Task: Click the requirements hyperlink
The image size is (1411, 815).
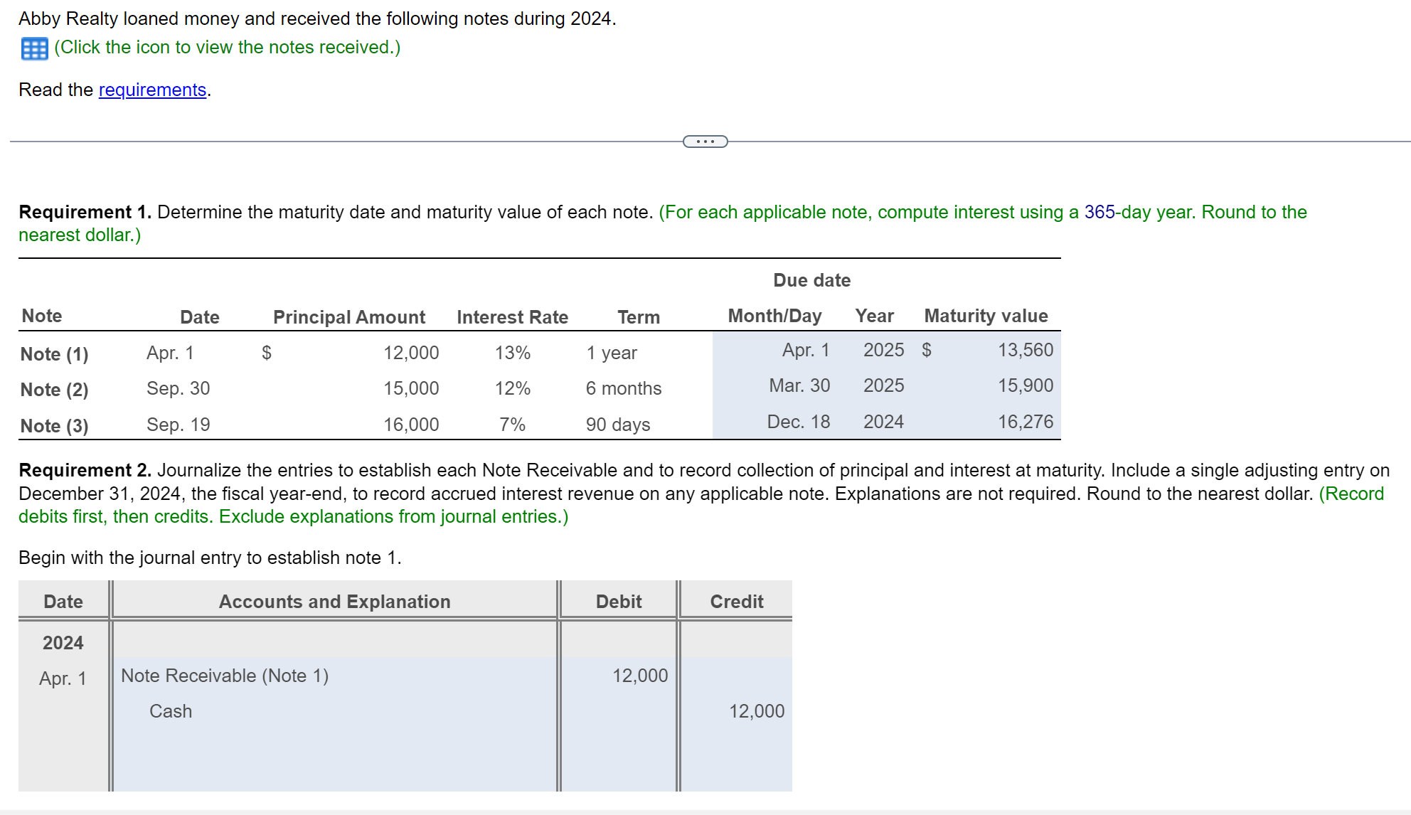Action: coord(151,90)
